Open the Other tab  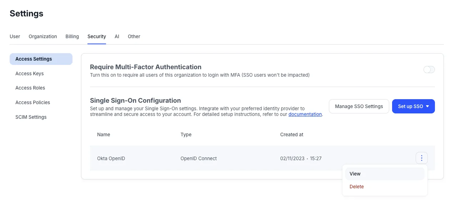[134, 36]
